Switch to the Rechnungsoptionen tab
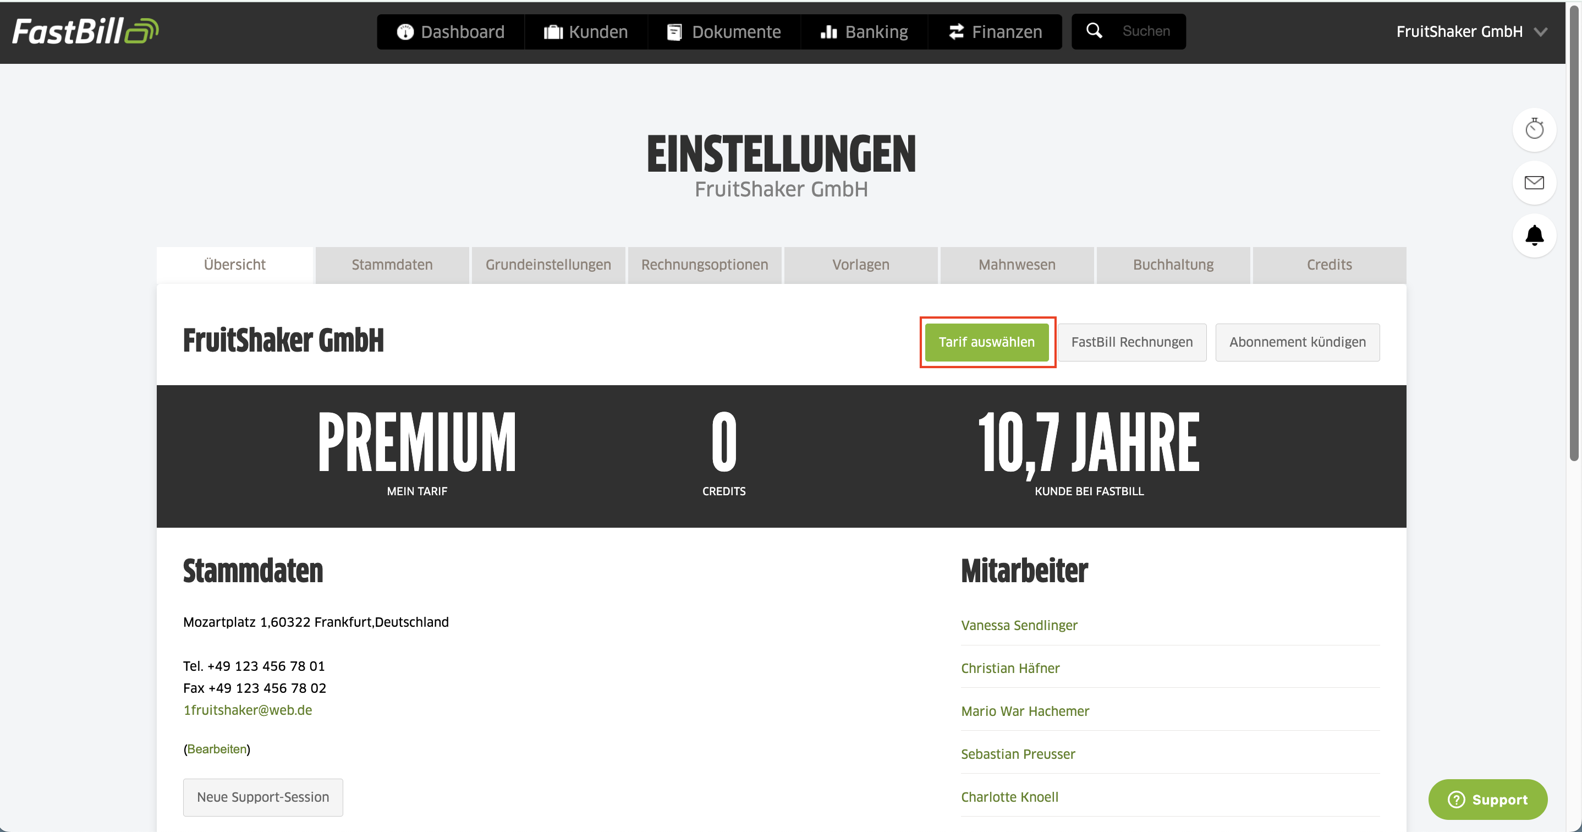This screenshot has height=832, width=1582. (705, 265)
